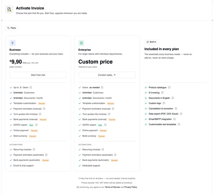Show info for Data export (PDF, CSV, Excel)

[181, 114]
